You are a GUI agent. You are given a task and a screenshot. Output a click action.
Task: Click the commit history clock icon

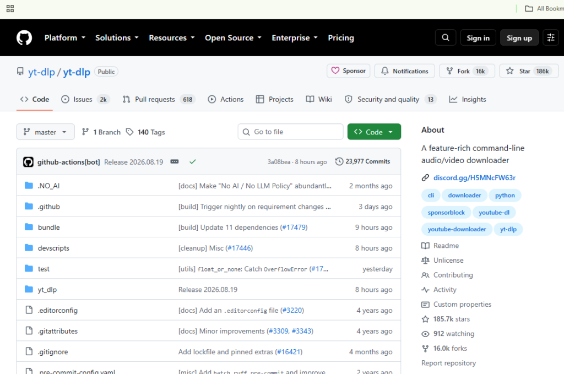[x=339, y=161]
